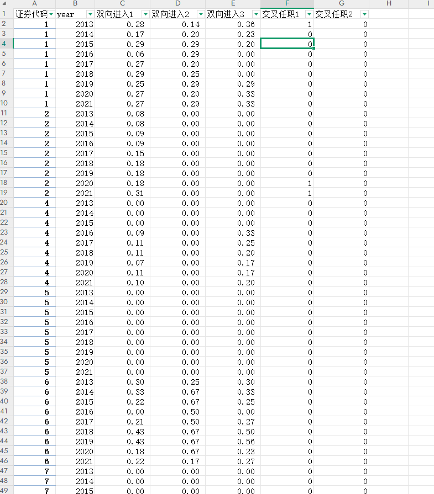
Task: Click 交叉任职1 value 1 in row 19
Action: pos(287,193)
